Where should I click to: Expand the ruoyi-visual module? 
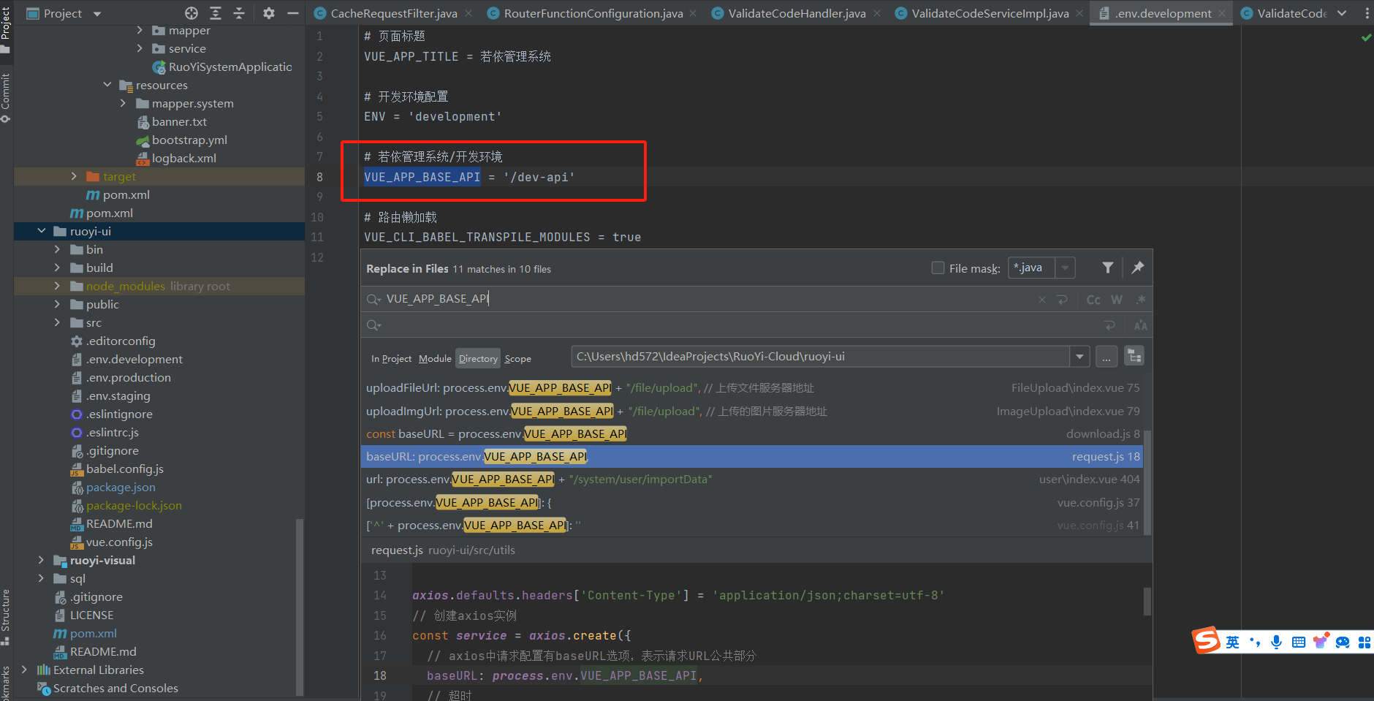[42, 560]
